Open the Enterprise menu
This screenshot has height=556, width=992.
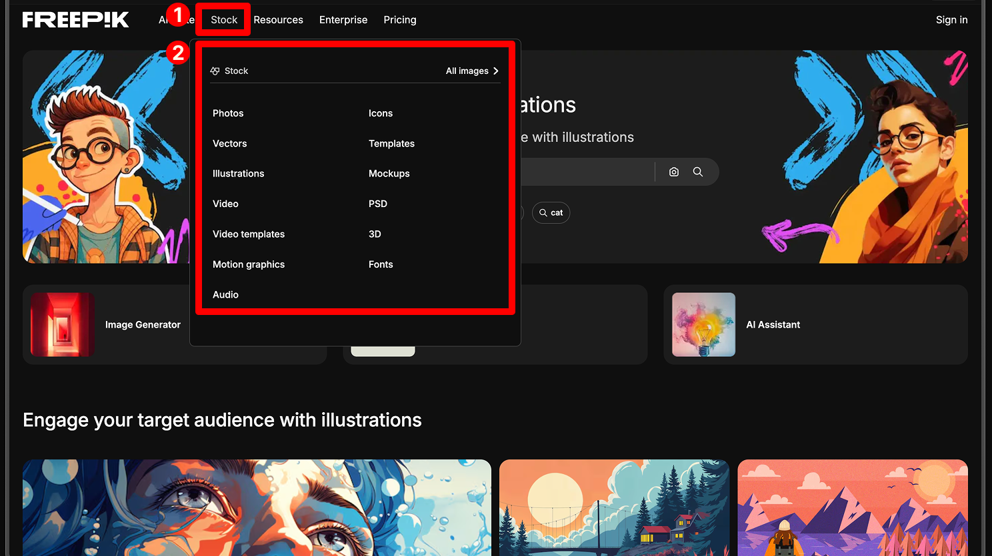343,20
